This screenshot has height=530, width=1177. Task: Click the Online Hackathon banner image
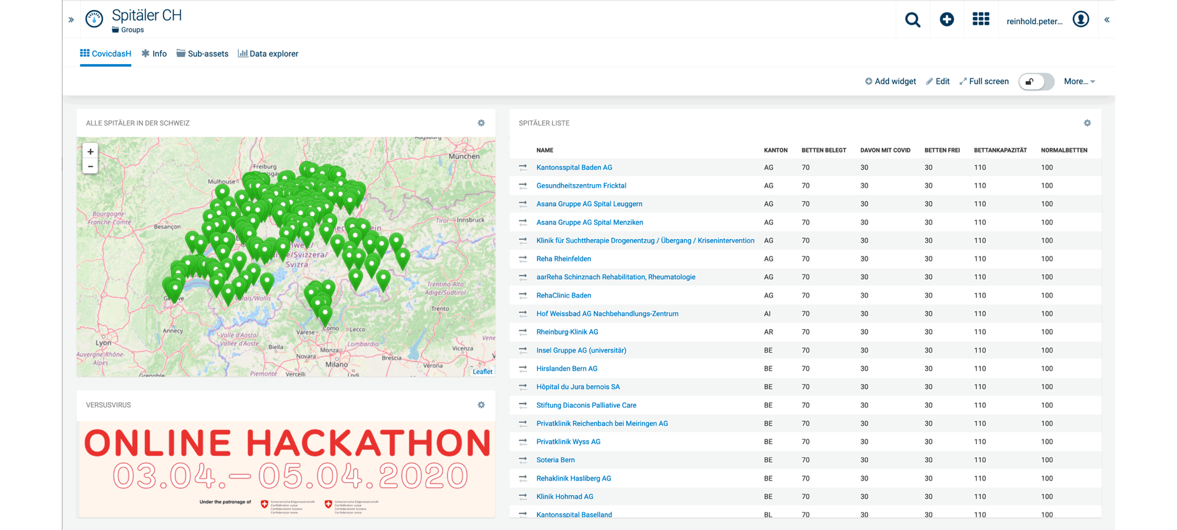pyautogui.click(x=286, y=469)
